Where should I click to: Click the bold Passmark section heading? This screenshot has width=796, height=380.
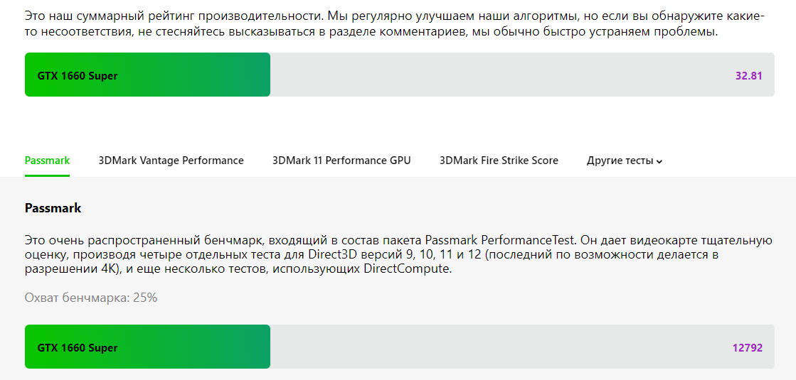[53, 208]
